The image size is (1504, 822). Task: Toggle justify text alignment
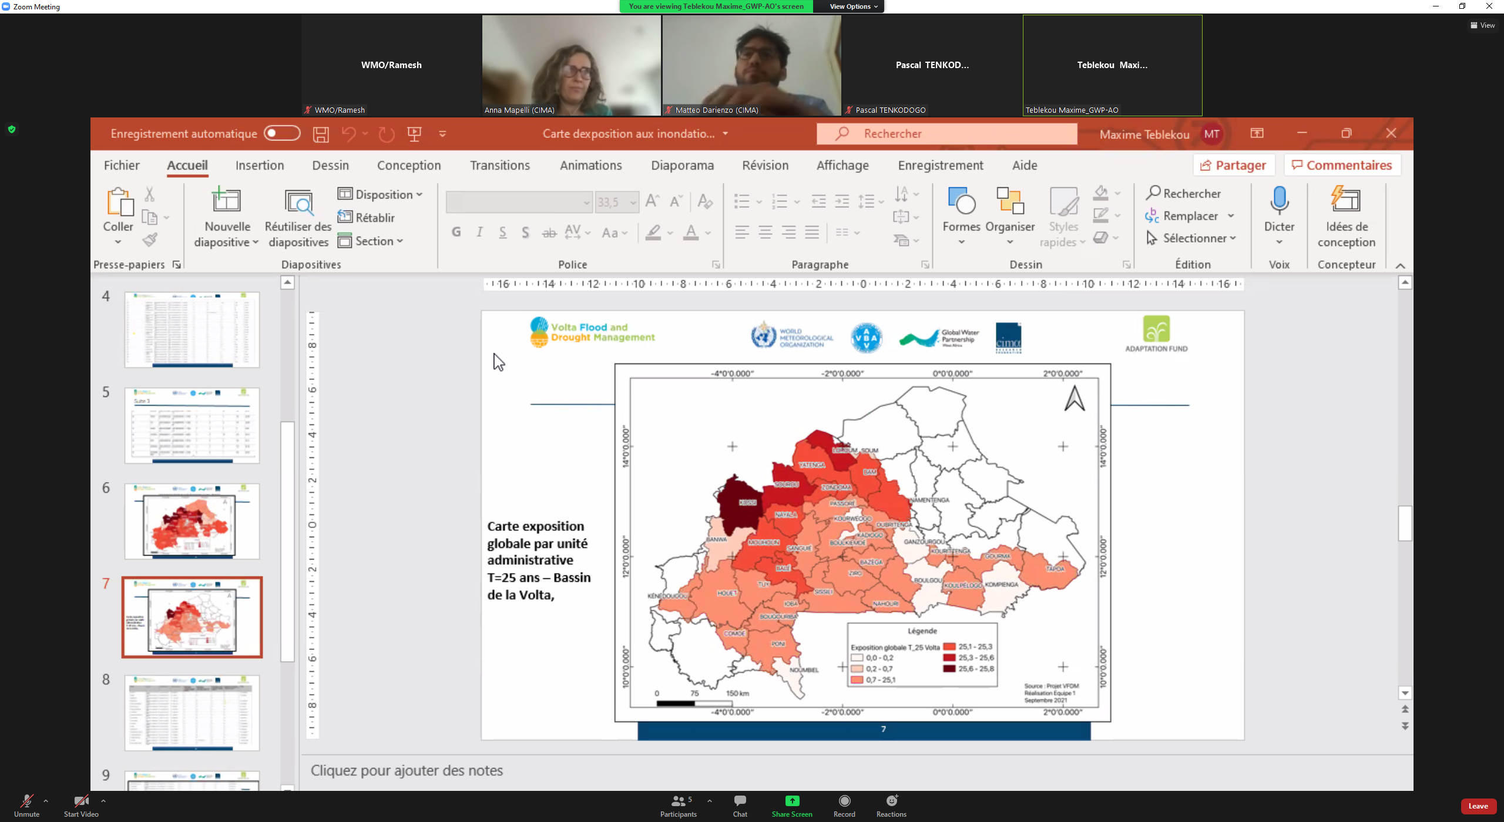coord(812,233)
